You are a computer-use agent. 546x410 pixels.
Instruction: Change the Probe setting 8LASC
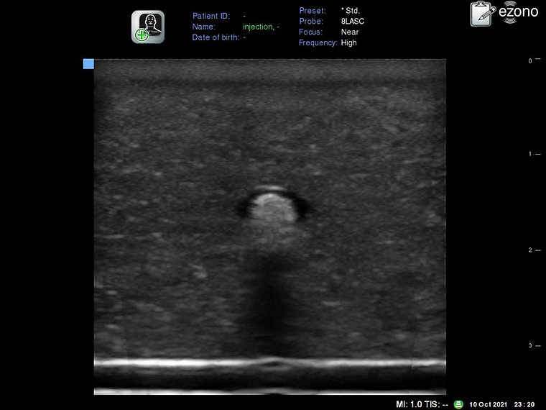[352, 22]
